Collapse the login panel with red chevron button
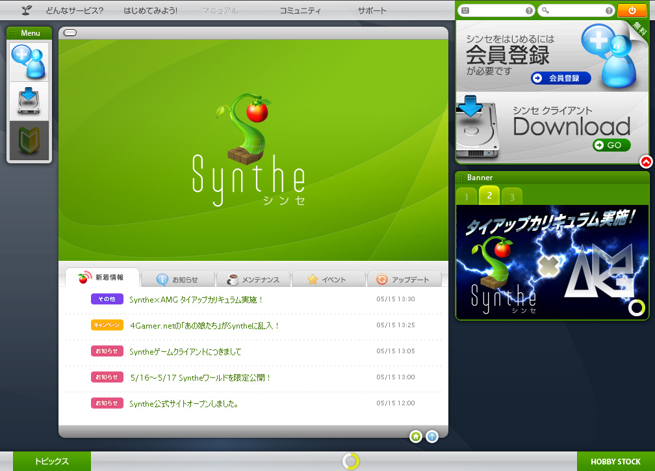Viewport: 655px width, 471px height. [646, 162]
